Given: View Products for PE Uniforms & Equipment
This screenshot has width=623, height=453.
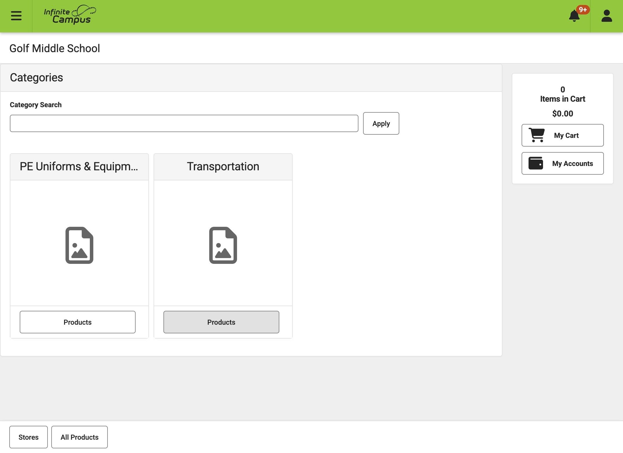Looking at the screenshot, I should 77,322.
